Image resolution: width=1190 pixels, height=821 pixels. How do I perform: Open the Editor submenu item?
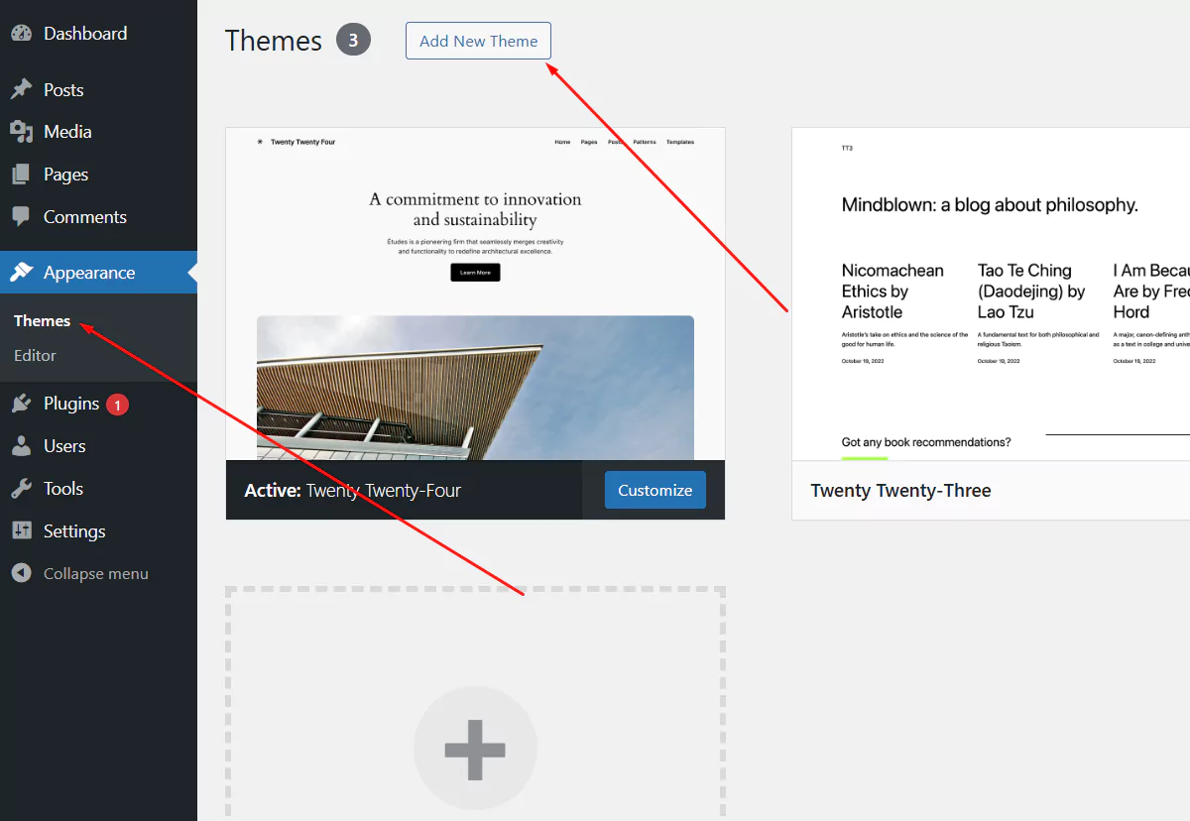point(35,356)
